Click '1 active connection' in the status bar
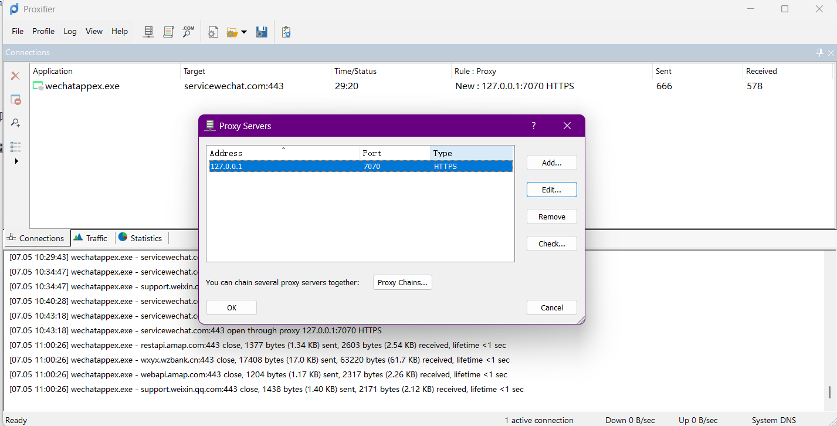Viewport: 837px width, 426px height. [x=539, y=420]
